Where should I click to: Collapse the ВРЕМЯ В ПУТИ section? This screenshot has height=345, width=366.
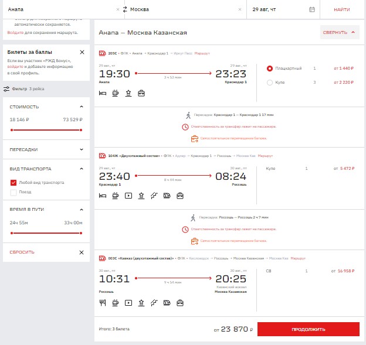click(x=81, y=210)
